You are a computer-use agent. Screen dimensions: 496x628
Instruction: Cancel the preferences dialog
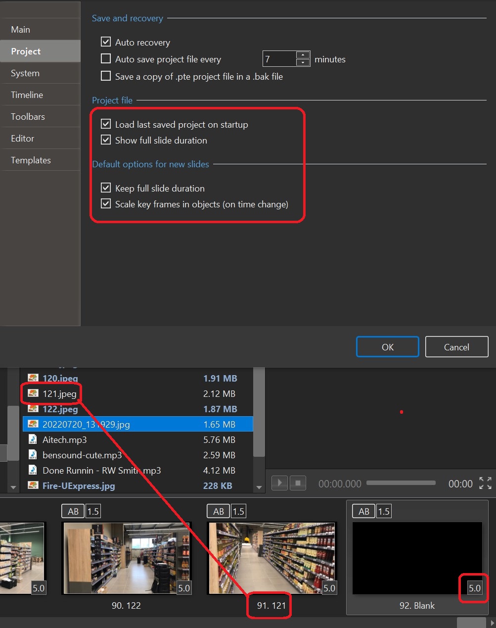tap(456, 347)
